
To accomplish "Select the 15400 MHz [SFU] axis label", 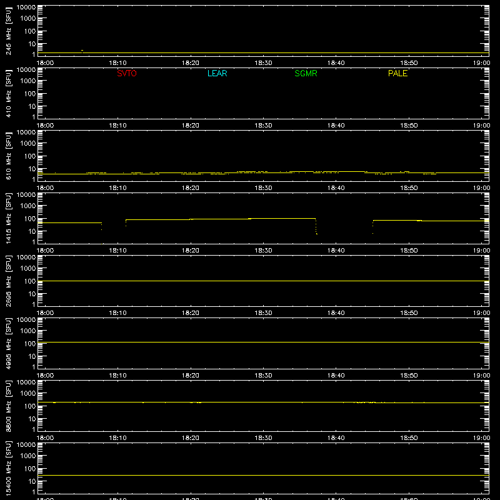I will point(9,468).
